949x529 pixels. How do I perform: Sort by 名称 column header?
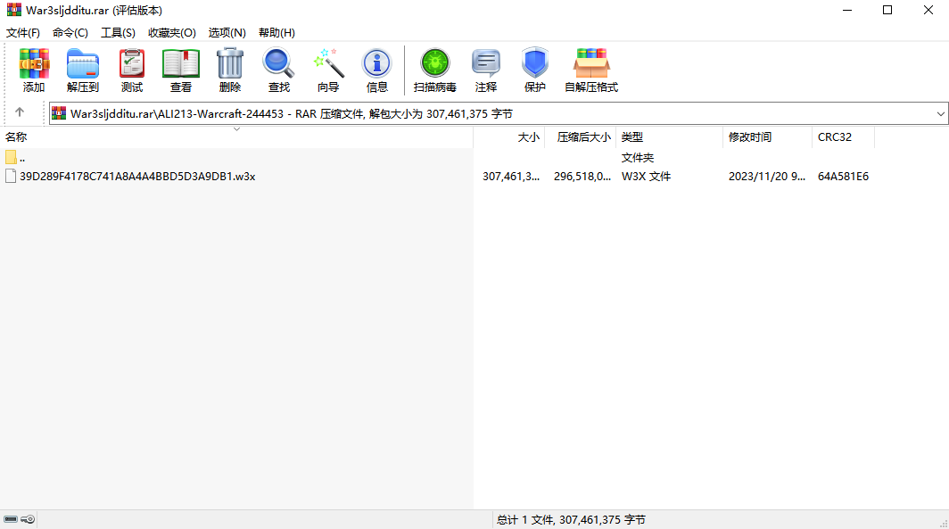click(x=236, y=137)
